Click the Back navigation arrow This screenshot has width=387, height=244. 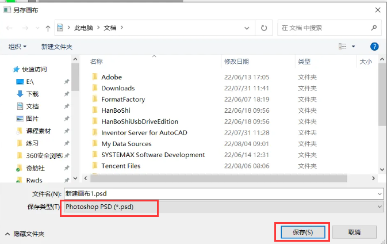9,28
